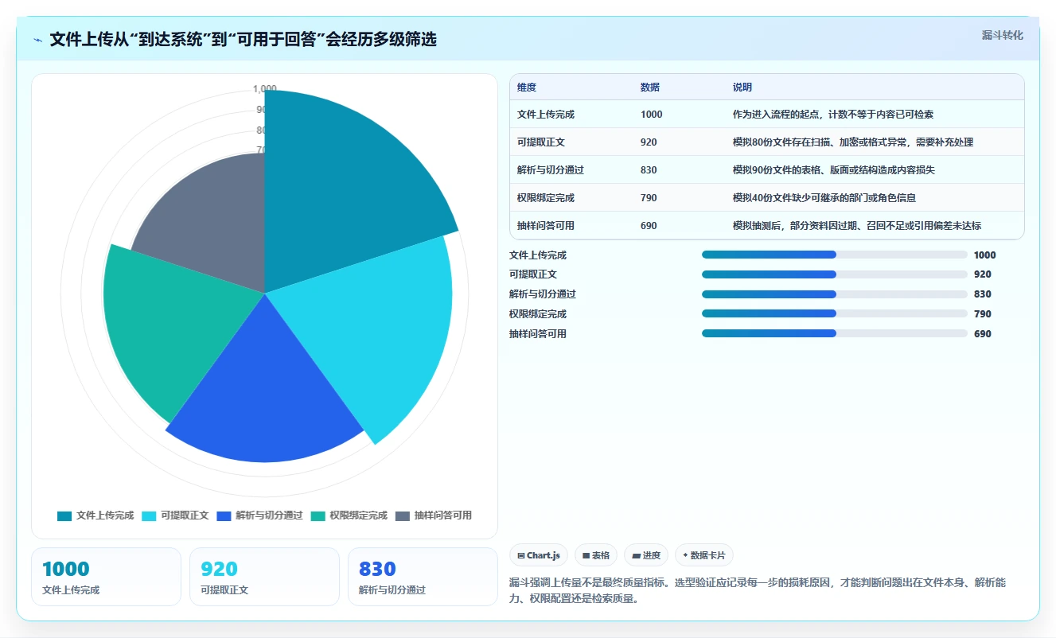Click the progress bar for 解析与切分通过
The width and height of the screenshot is (1056, 638).
tap(835, 294)
